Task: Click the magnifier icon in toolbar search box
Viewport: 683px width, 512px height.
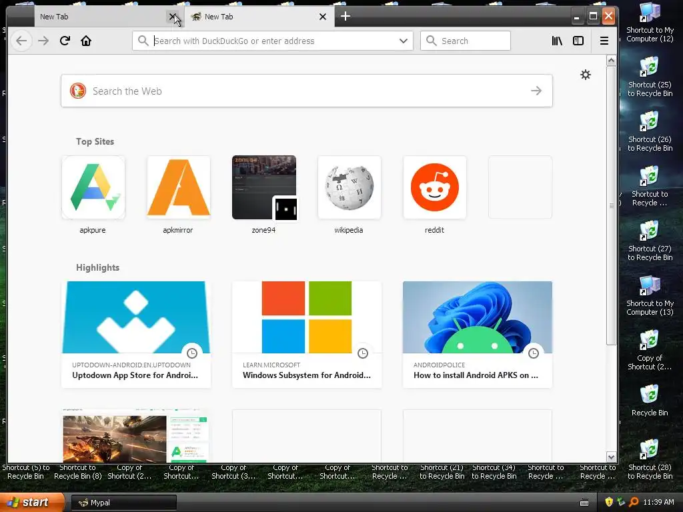Action: tap(432, 41)
